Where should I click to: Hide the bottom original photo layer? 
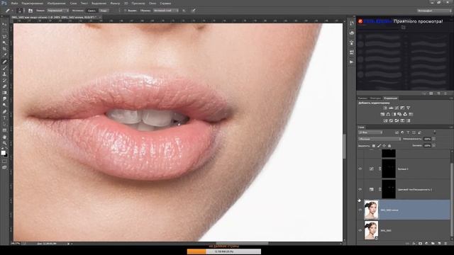360,230
